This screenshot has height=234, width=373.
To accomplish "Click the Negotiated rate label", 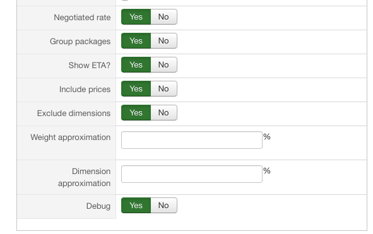I will [82, 18].
